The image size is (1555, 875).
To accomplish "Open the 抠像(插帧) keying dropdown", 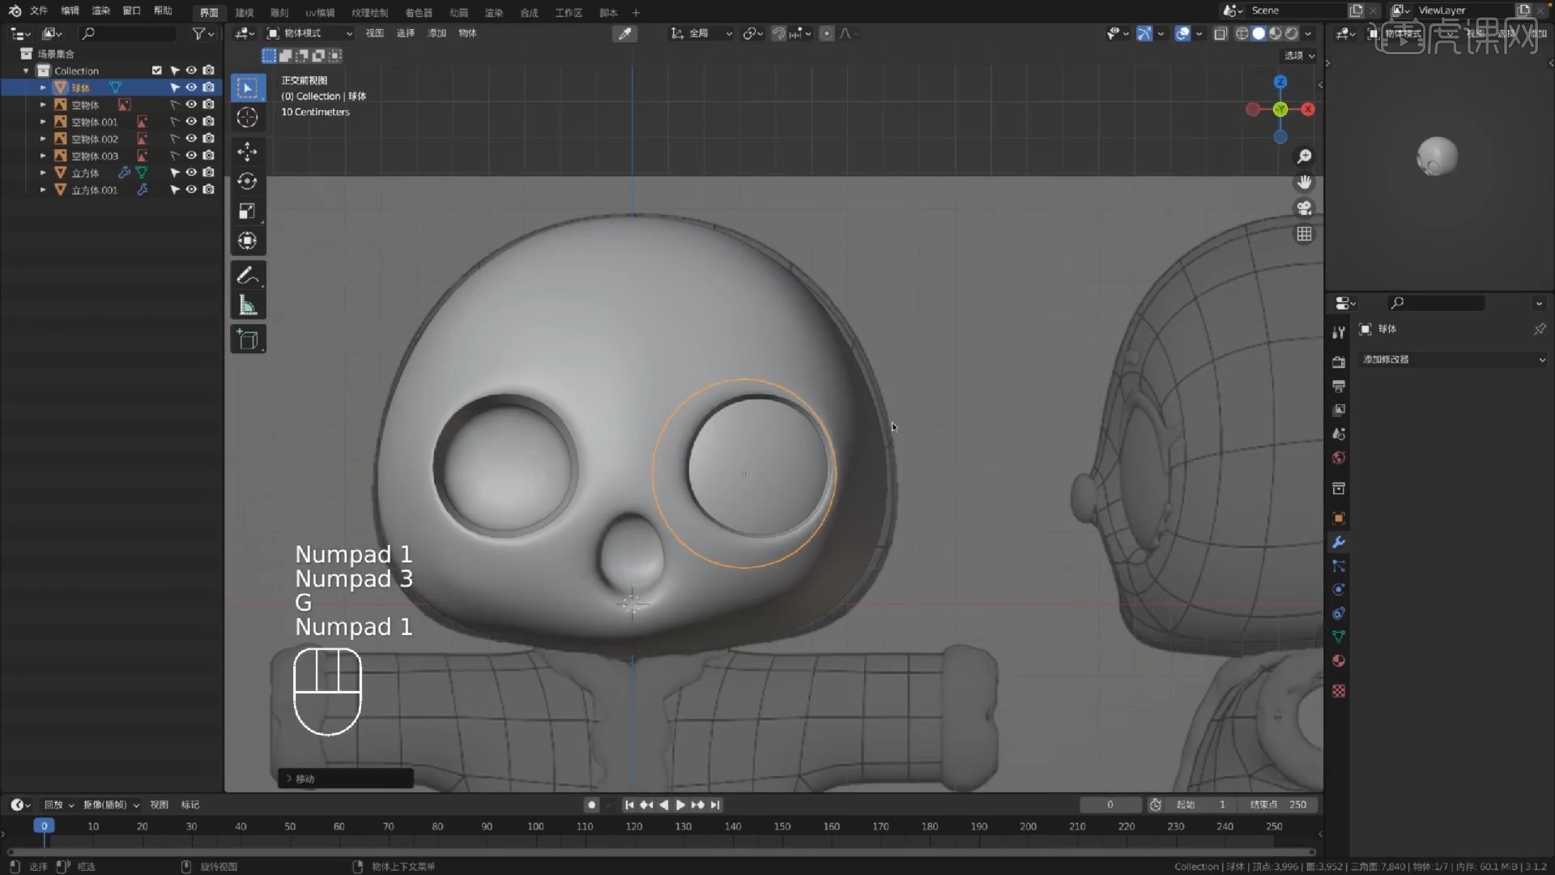I will (111, 805).
